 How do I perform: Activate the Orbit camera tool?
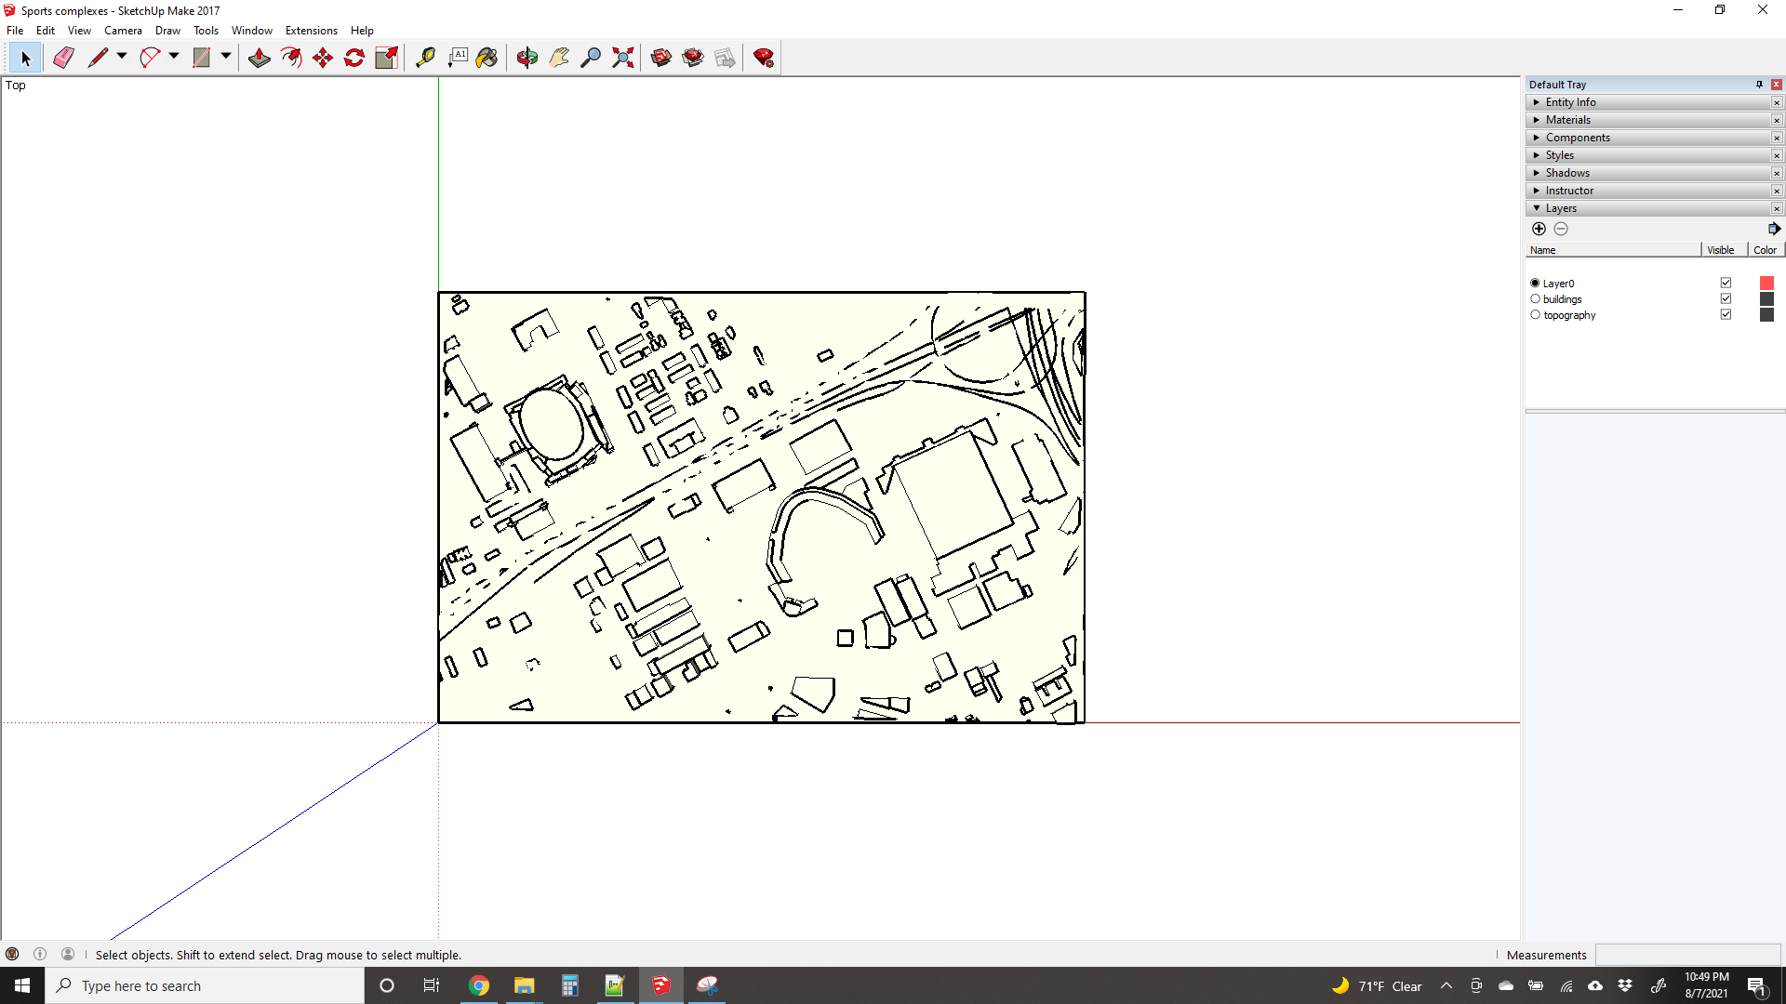[x=527, y=58]
